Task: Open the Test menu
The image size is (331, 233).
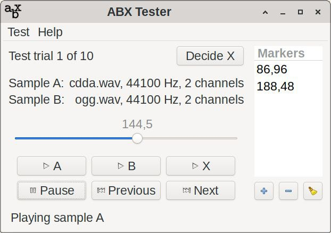Action: 19,32
